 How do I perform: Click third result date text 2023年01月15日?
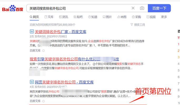[x=57, y=87]
